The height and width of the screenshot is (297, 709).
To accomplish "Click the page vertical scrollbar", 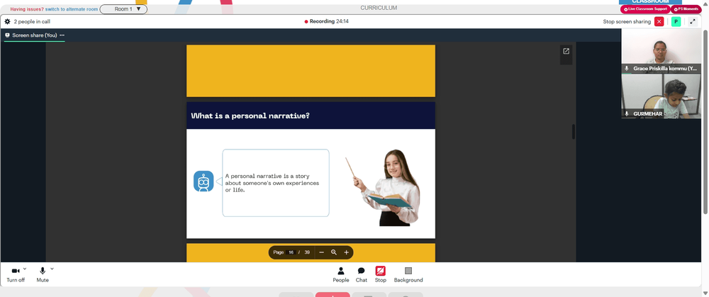I will point(705,122).
